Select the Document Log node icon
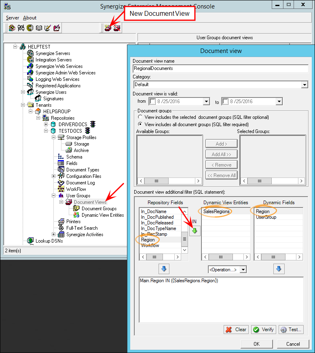315x353 pixels. tap(61, 183)
